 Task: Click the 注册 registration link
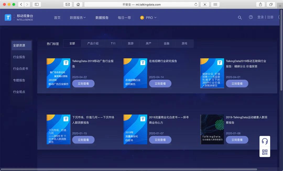pos(270,17)
